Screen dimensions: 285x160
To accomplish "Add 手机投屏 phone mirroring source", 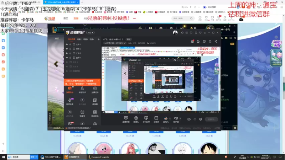I will click(x=146, y=119).
